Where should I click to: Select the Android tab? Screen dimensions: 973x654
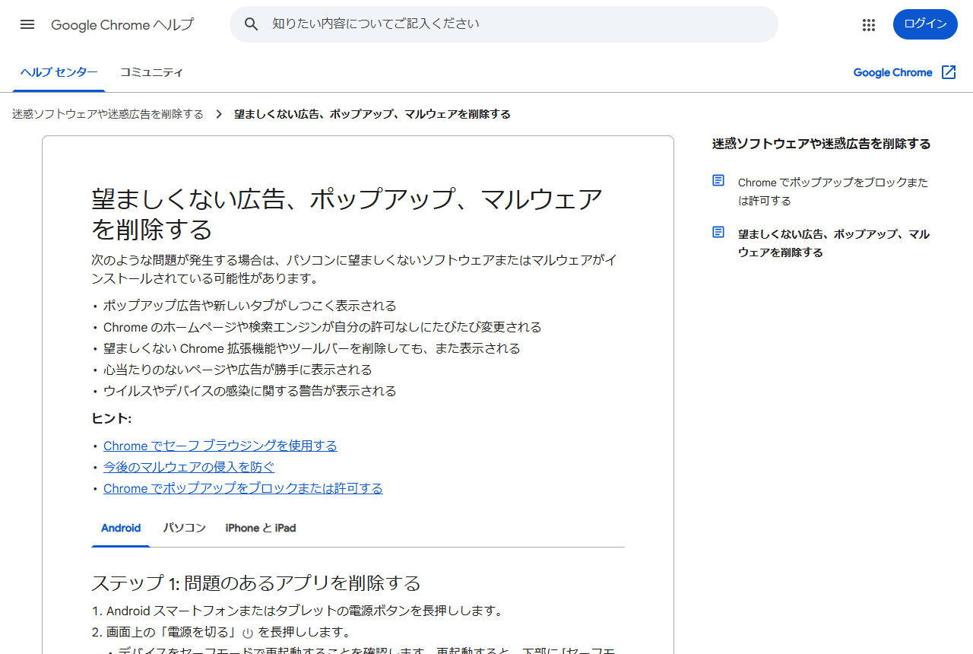click(x=121, y=528)
